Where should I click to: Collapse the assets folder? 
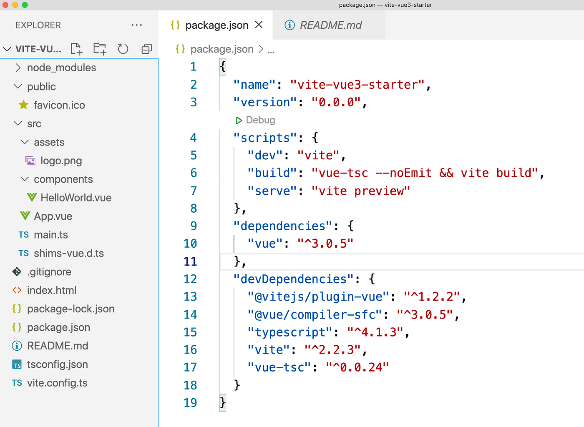click(x=24, y=142)
